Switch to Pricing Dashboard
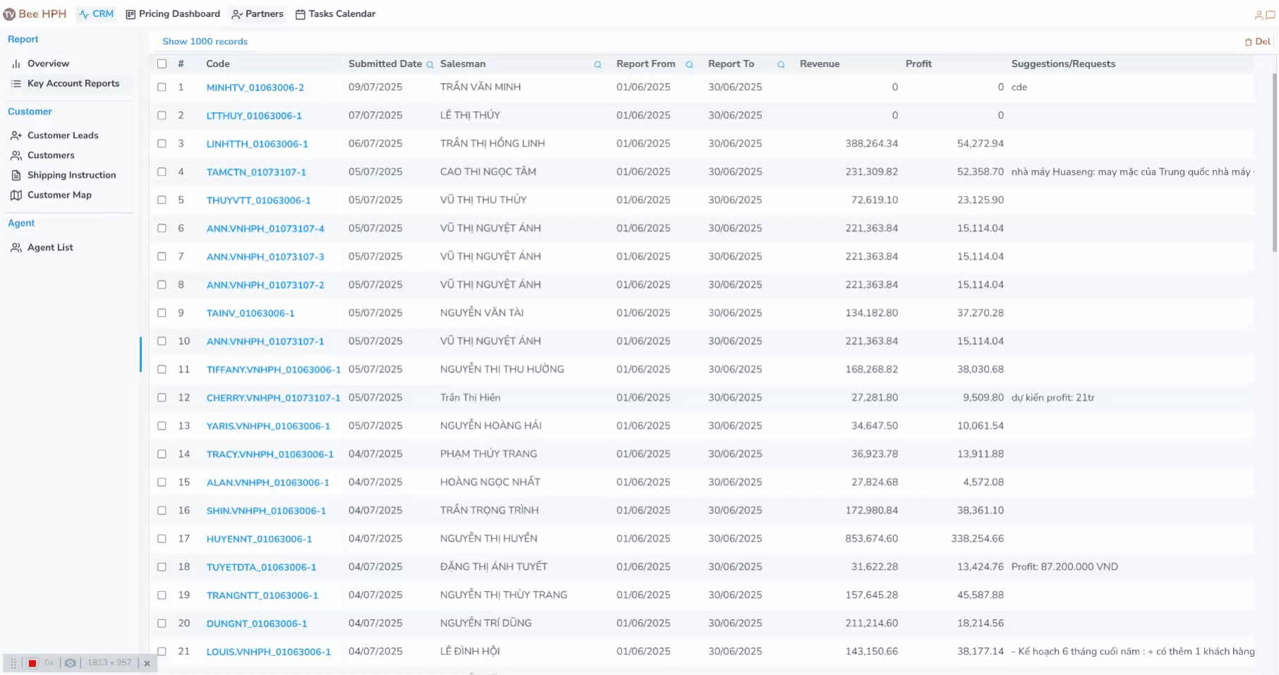This screenshot has height=675, width=1279. point(173,14)
